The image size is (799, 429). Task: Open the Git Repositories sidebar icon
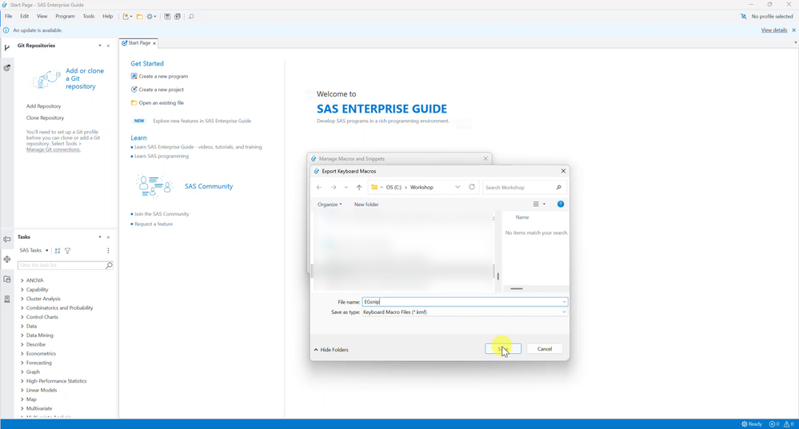pos(7,48)
